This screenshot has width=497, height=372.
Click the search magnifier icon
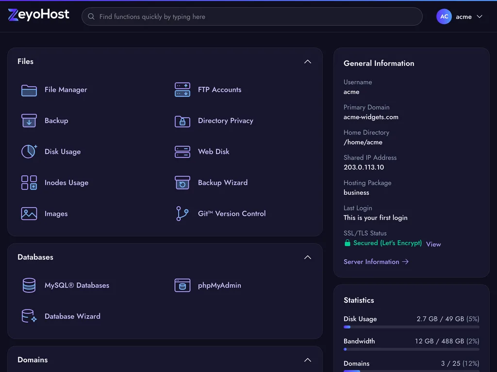91,16
